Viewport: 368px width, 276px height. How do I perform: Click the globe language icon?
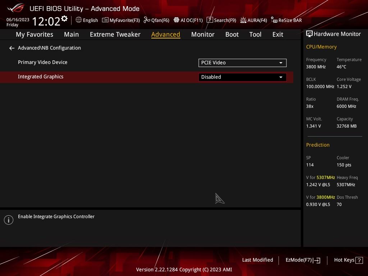pyautogui.click(x=79, y=20)
